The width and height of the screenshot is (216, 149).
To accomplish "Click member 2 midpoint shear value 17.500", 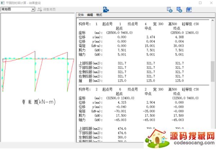I will coord(150,115).
